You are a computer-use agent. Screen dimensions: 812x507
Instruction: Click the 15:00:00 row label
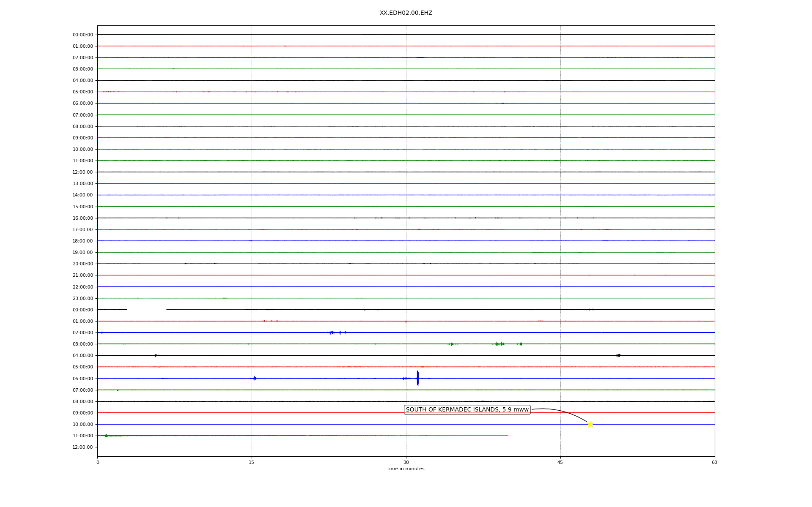(83, 207)
